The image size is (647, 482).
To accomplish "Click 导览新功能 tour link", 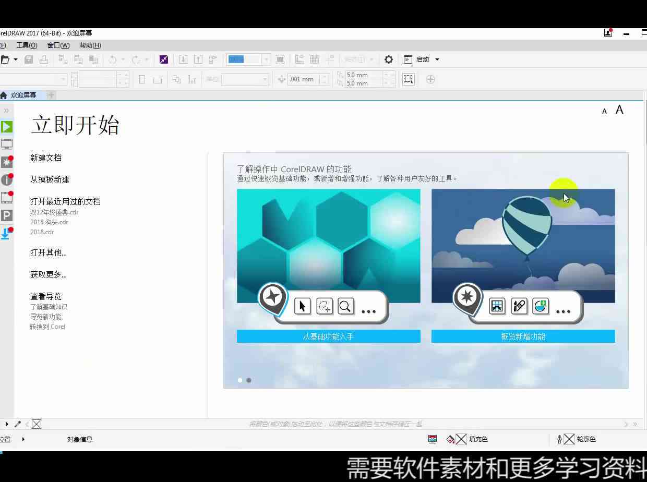I will [45, 317].
